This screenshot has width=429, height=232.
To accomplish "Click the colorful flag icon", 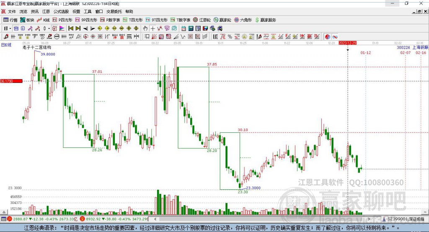I will click(62, 28).
